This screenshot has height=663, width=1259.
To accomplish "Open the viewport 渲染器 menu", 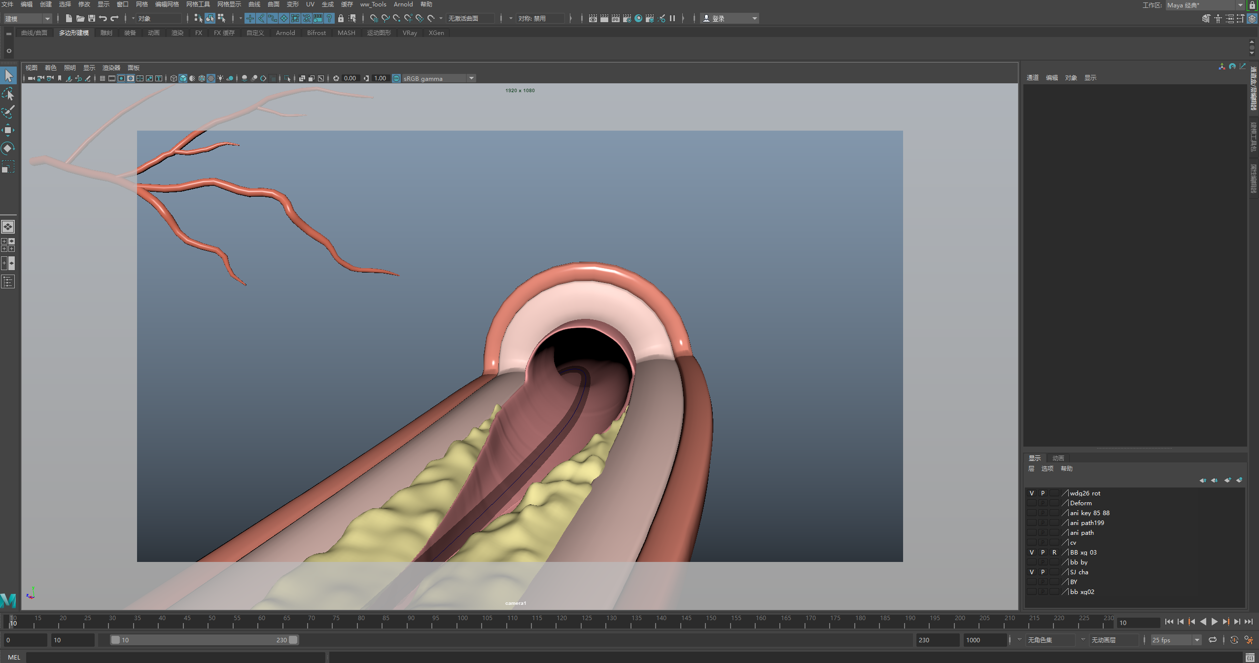I will [111, 68].
